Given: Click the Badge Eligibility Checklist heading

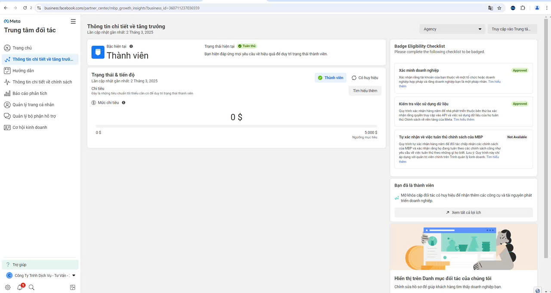Looking at the screenshot, I should point(420,46).
